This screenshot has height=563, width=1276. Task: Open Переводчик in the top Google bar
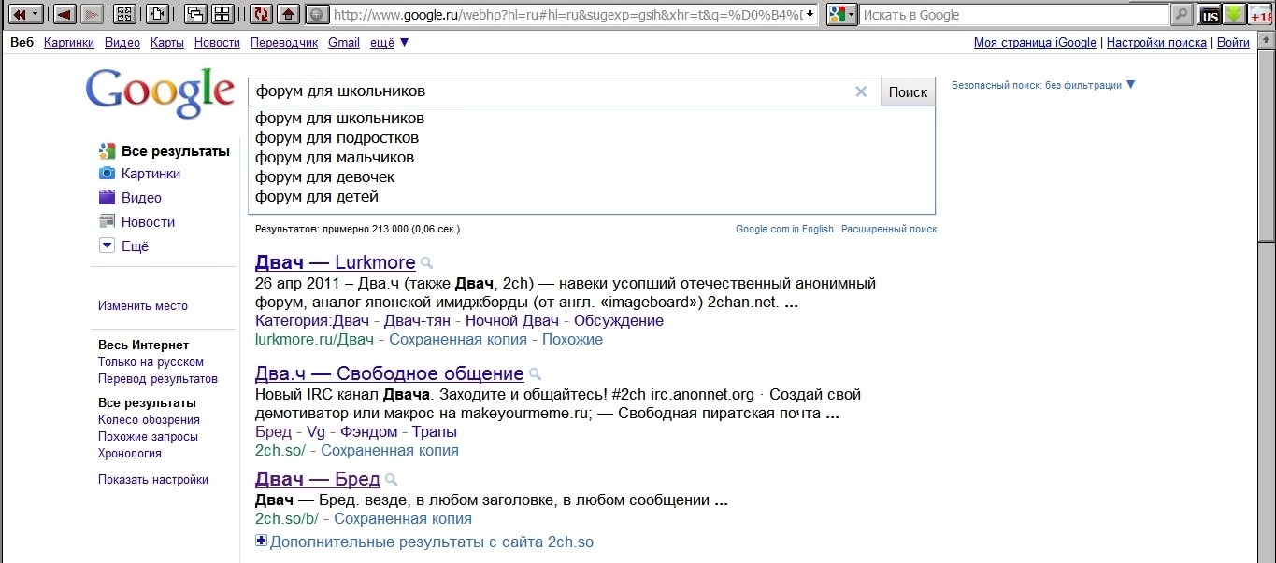pos(284,42)
